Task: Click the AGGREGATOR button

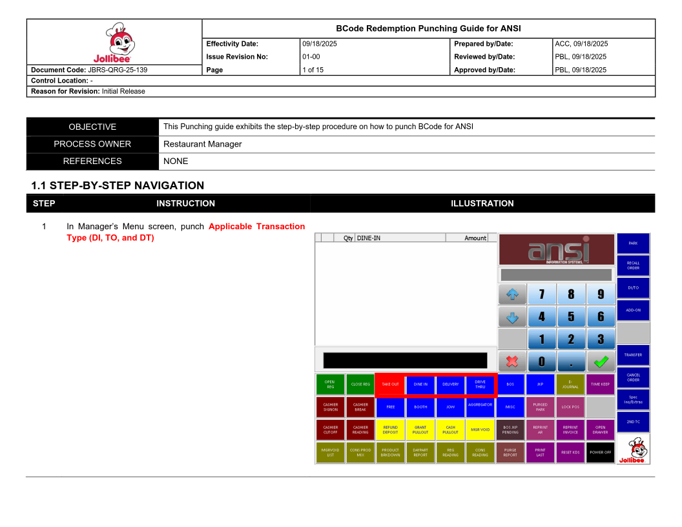Action: (x=480, y=407)
